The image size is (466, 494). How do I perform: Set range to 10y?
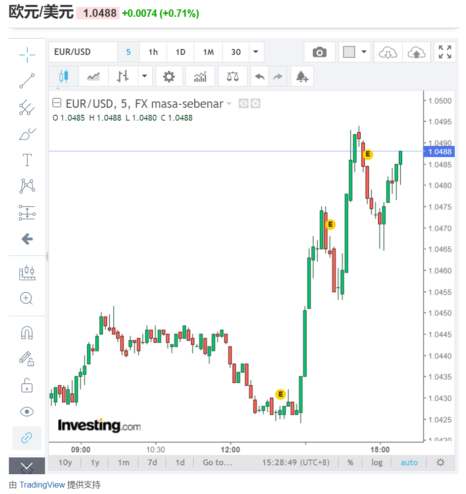click(65, 462)
